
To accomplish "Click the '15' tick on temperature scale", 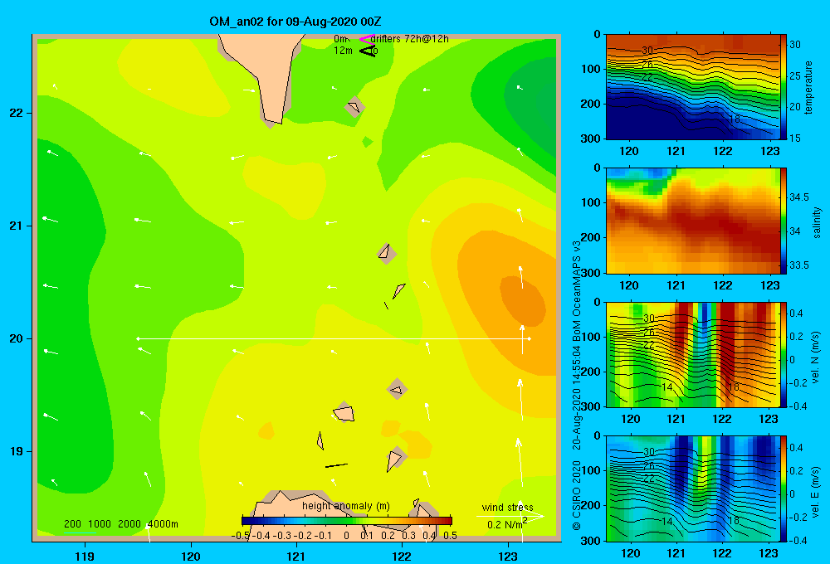I will click(x=795, y=138).
